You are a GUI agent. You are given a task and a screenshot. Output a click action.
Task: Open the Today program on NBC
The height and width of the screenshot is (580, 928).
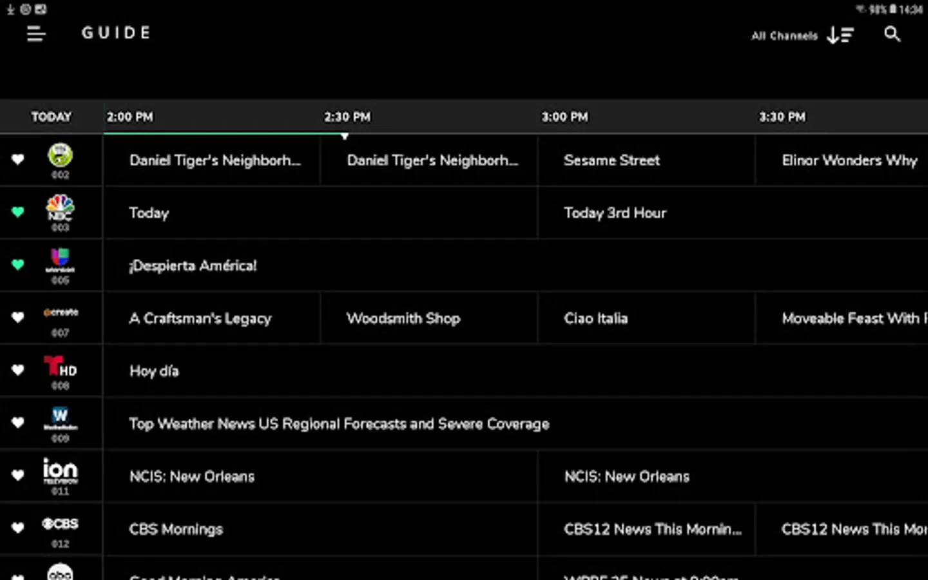click(x=320, y=213)
